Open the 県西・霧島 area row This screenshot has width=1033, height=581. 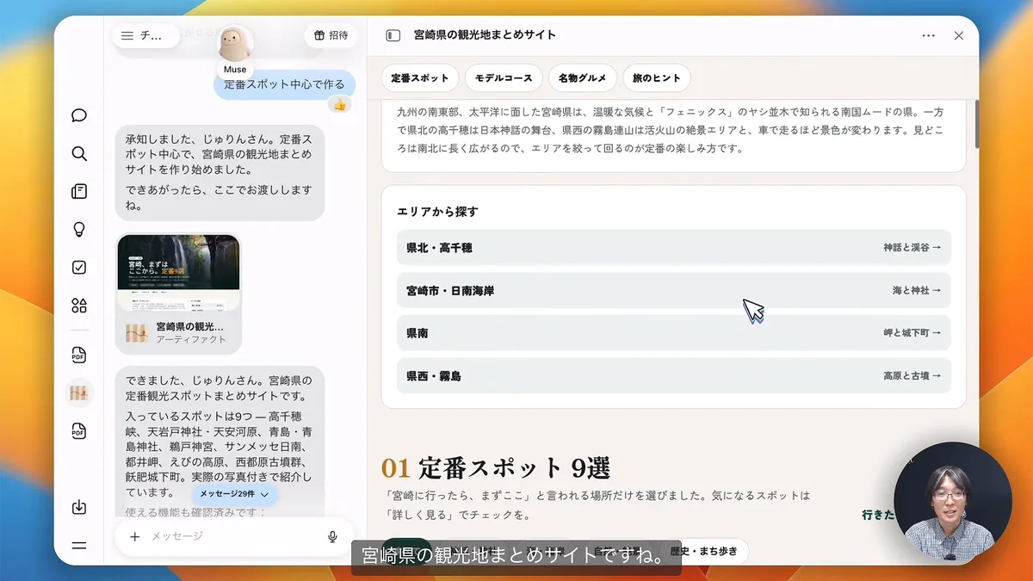tap(673, 376)
